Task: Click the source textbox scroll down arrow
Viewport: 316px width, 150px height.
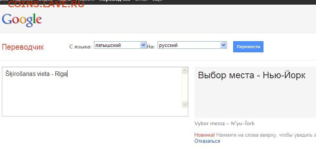Action: click(x=184, y=104)
